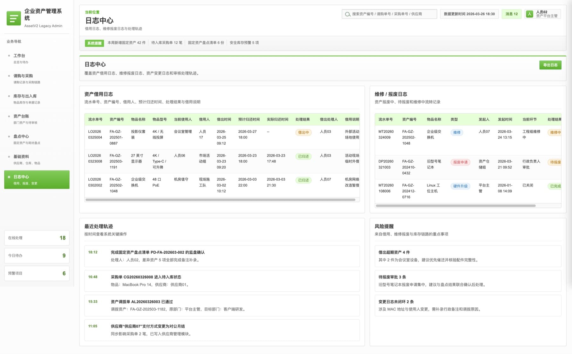Click the blue 维修 type badge

457,132
